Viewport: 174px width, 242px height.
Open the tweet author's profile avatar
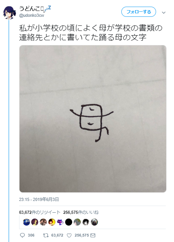(9, 13)
